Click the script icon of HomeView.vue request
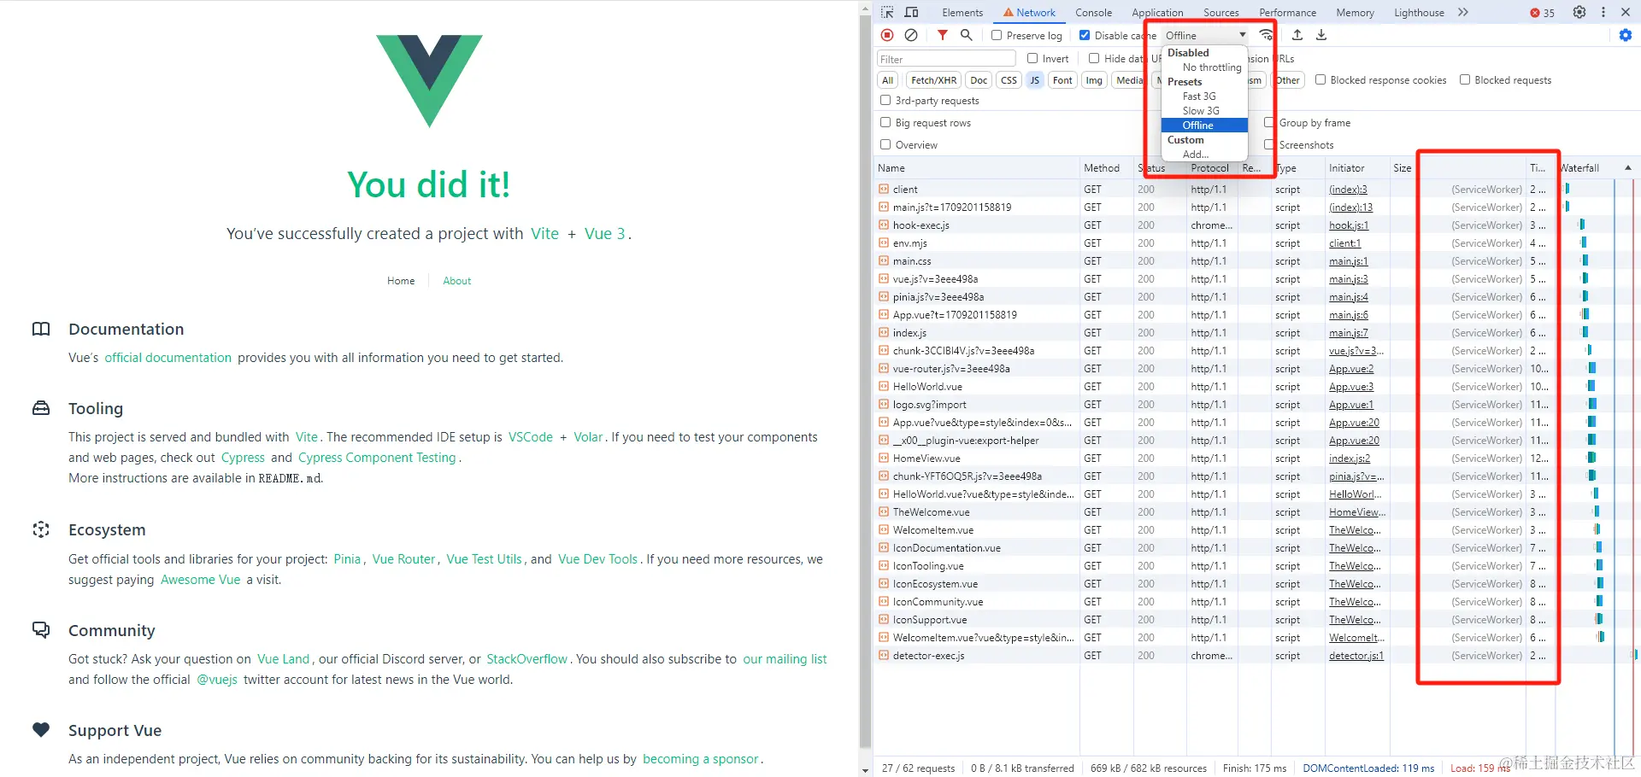The height and width of the screenshot is (777, 1641). 884,459
